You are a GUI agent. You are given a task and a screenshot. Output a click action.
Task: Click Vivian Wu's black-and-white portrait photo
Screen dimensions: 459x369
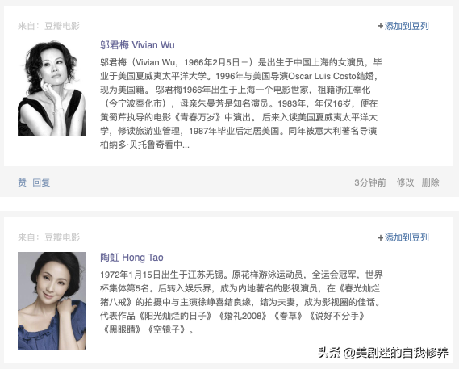coord(52,88)
